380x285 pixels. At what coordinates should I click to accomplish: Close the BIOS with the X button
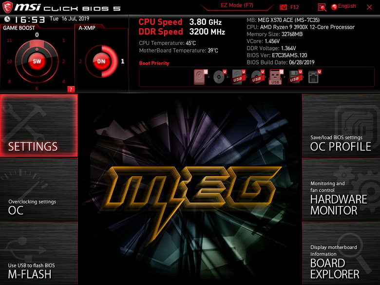(369, 7)
